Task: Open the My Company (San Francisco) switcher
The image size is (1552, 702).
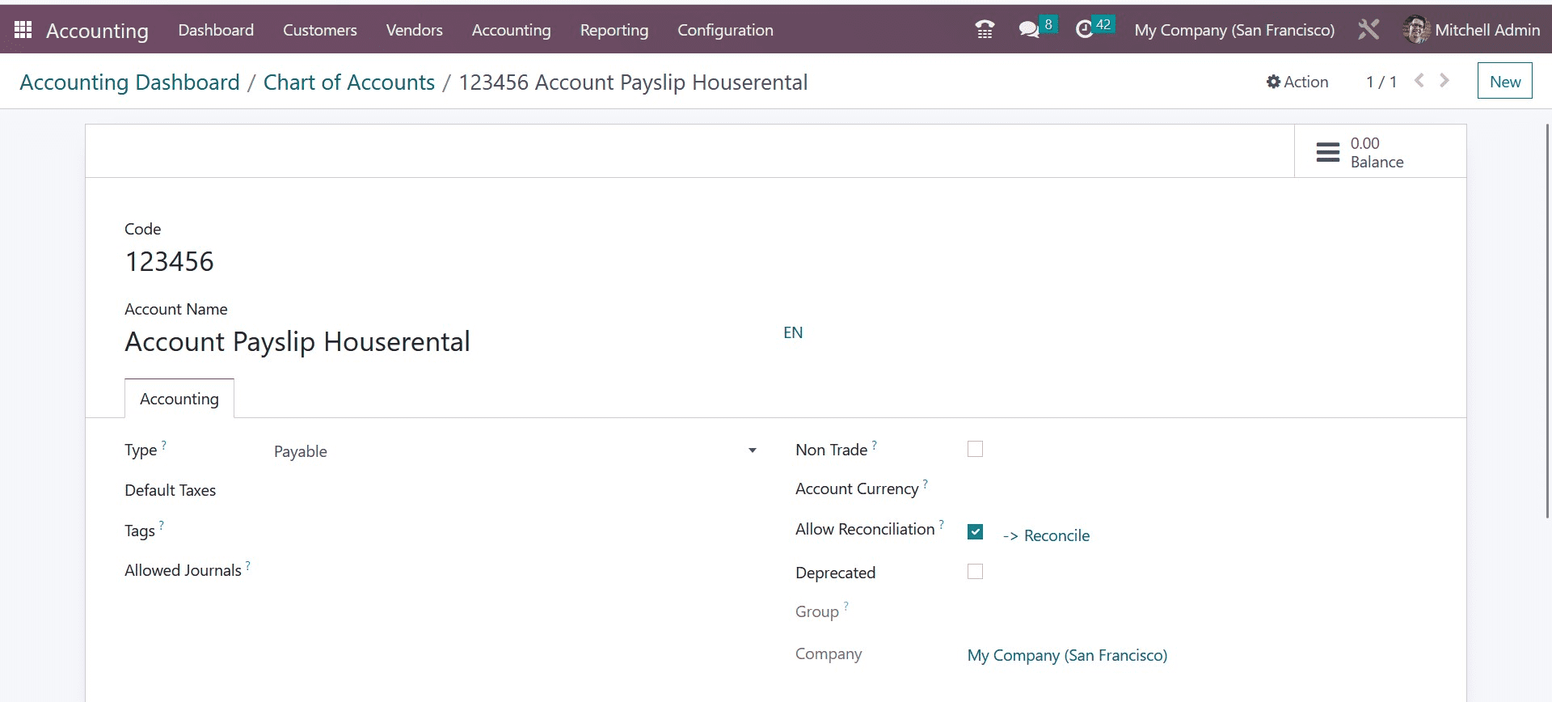Action: click(1234, 30)
